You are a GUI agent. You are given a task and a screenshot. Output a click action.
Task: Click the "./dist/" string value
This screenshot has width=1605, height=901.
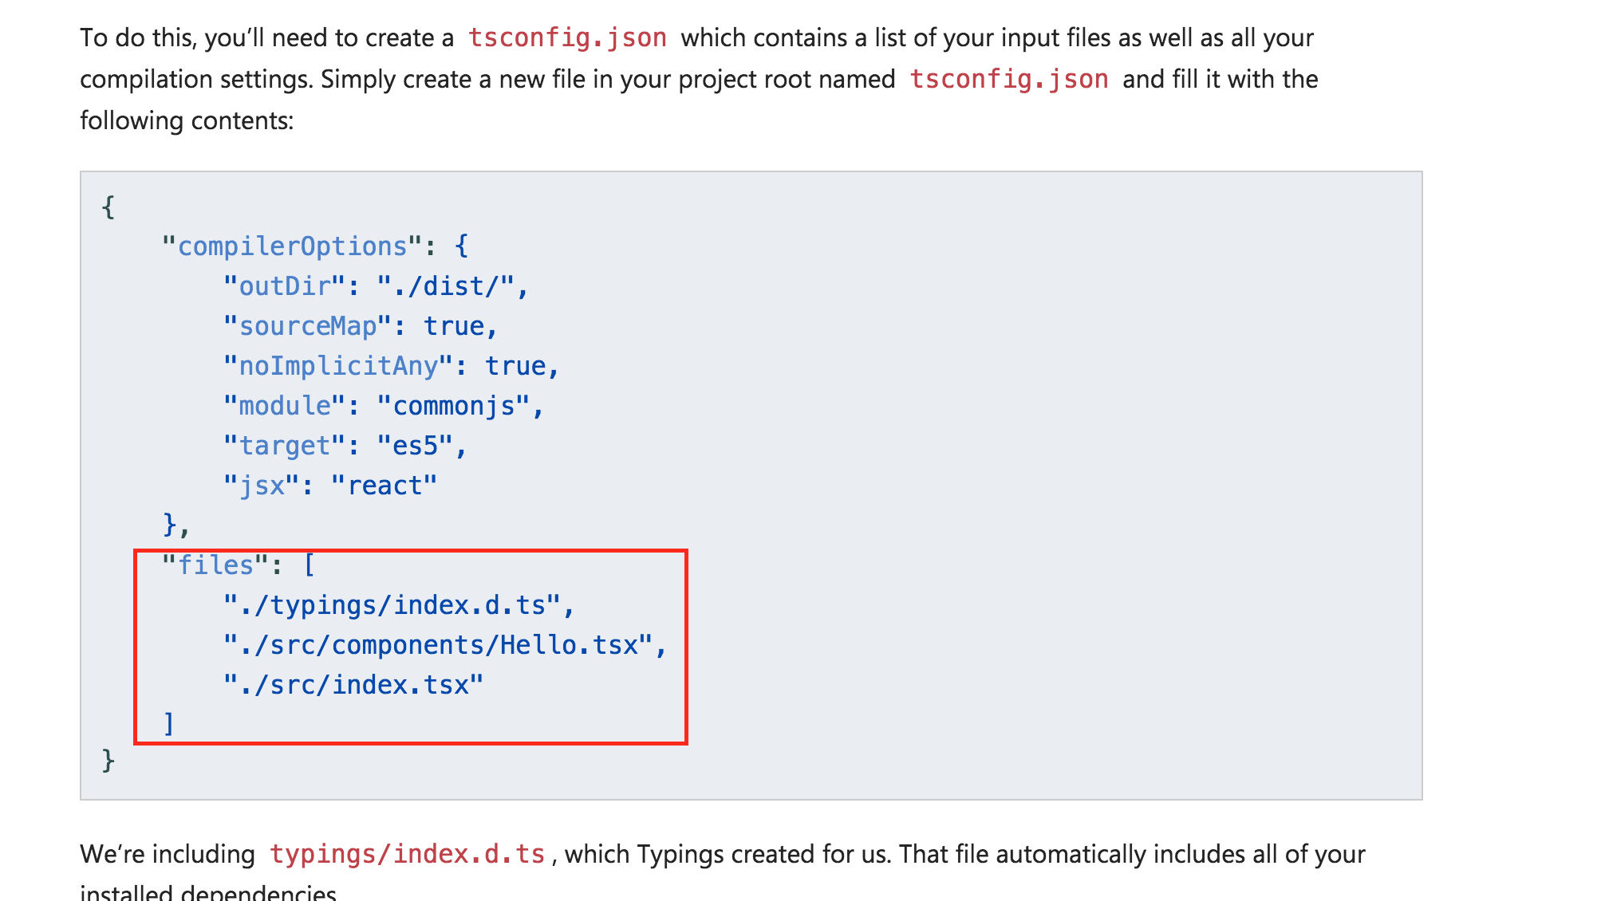[445, 286]
